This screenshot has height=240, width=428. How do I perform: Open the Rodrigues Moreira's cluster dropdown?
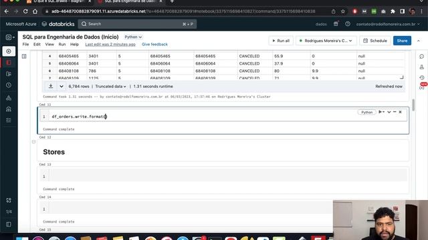point(326,41)
